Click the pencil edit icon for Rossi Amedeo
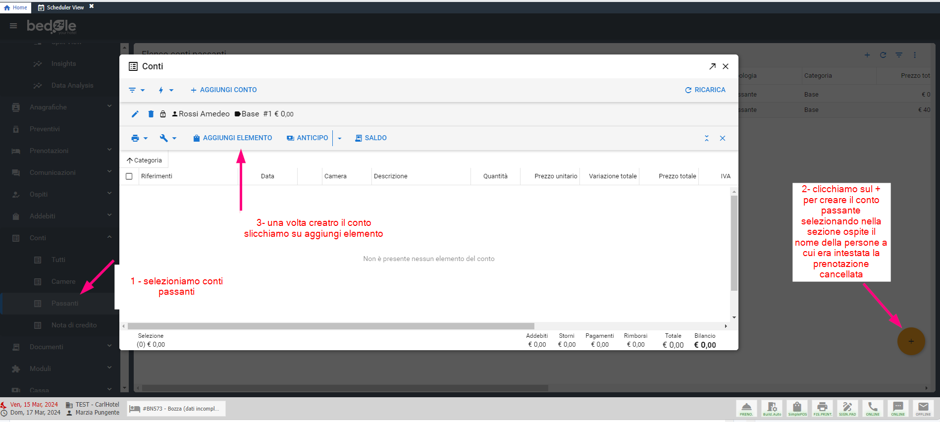The image size is (940, 422). (135, 114)
